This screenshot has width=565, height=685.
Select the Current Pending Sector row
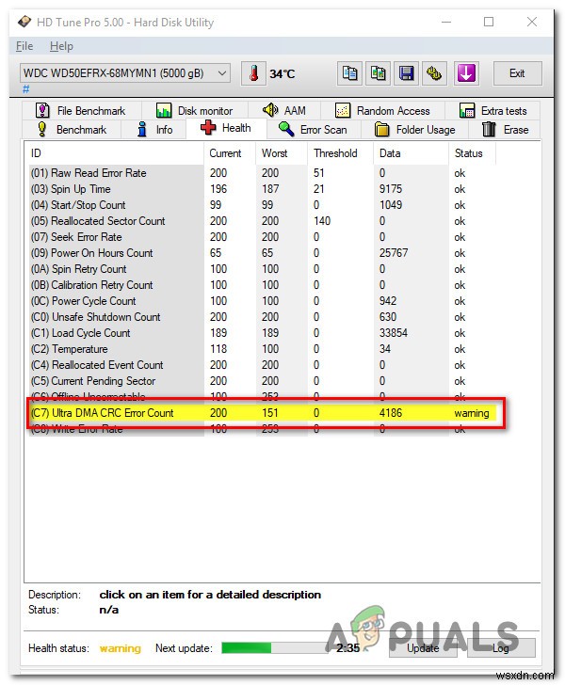pyautogui.click(x=263, y=381)
